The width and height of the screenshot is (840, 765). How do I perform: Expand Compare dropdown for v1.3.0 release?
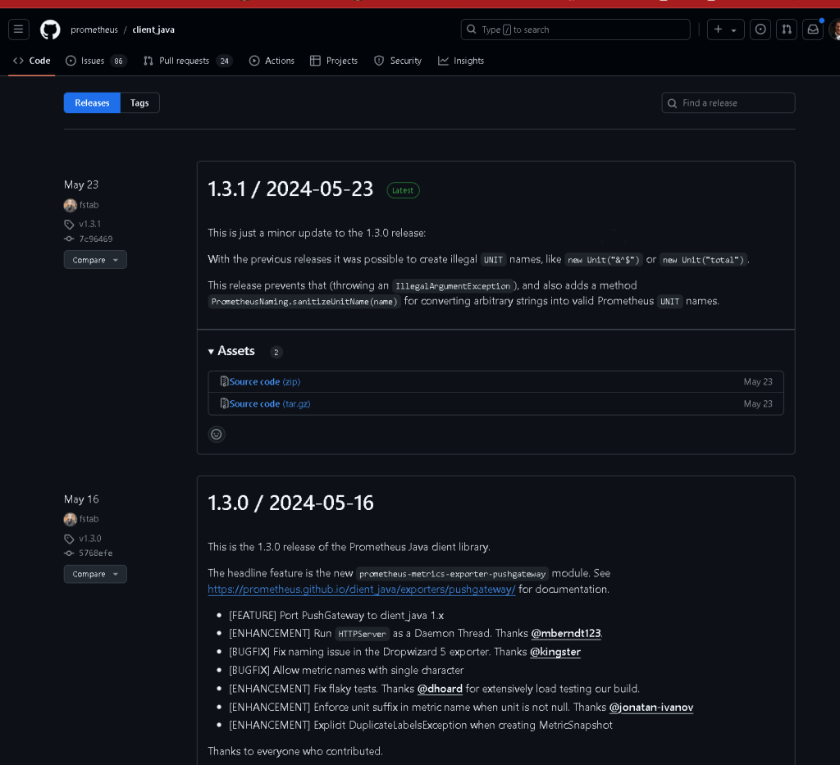coord(95,574)
